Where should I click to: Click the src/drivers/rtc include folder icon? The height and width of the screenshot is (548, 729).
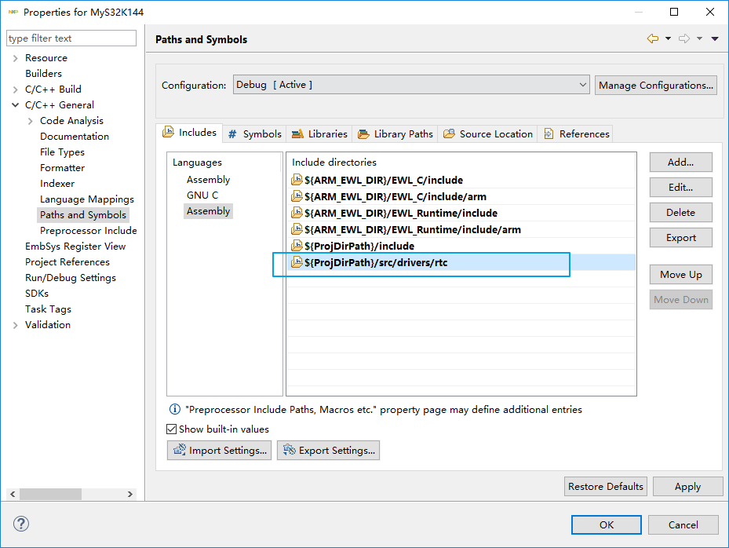pyautogui.click(x=297, y=263)
